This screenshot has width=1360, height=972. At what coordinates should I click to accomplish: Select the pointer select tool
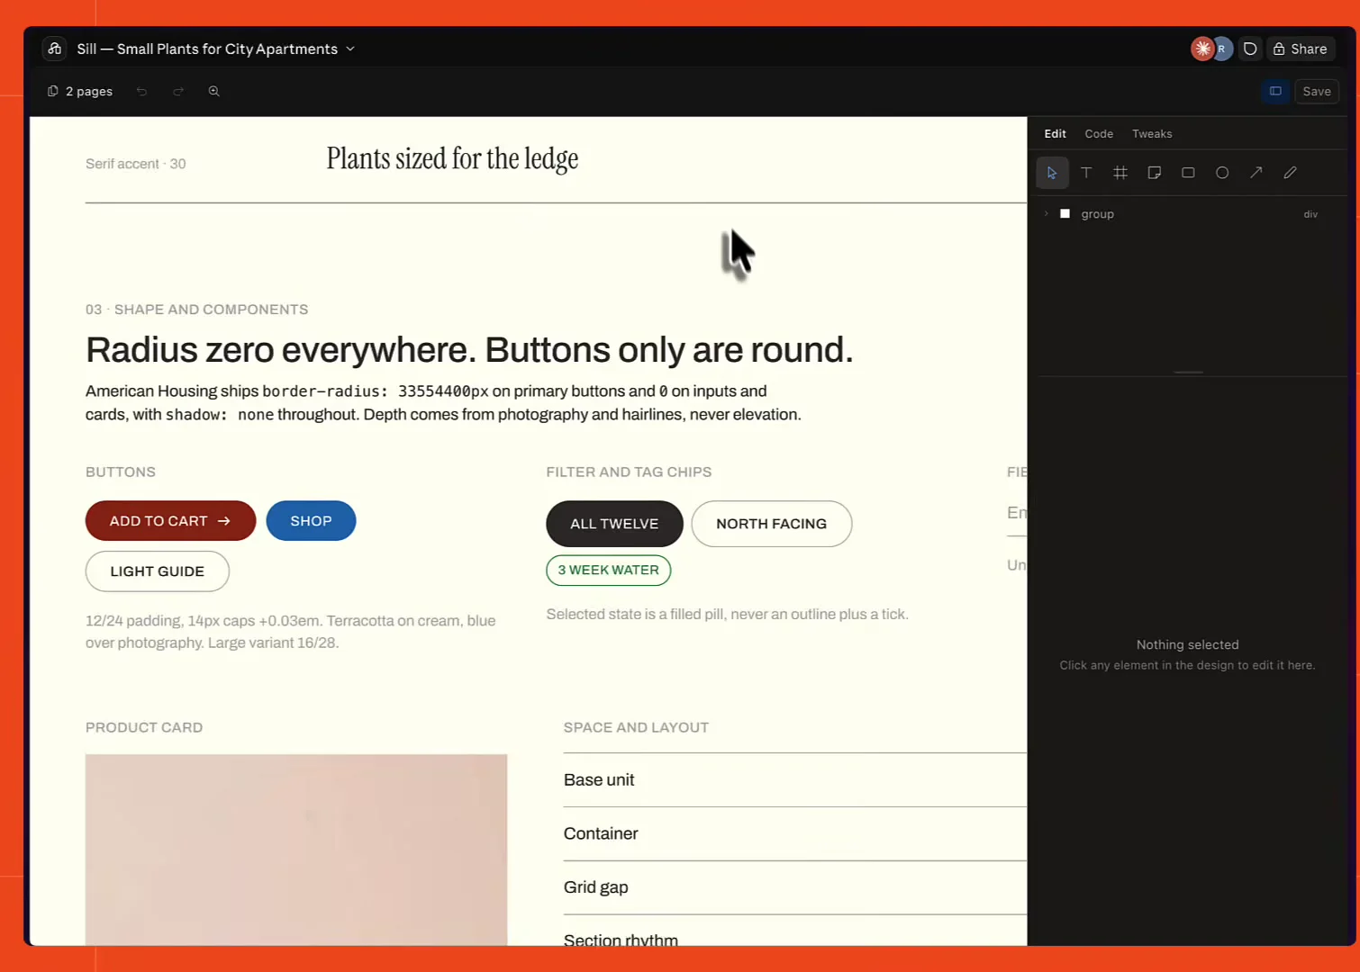pyautogui.click(x=1052, y=173)
